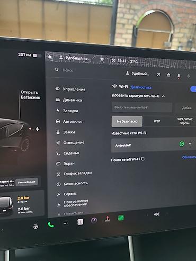Open the green phone app
Image resolution: width=196 pixels, height=261 pixels.
pos(51,224)
